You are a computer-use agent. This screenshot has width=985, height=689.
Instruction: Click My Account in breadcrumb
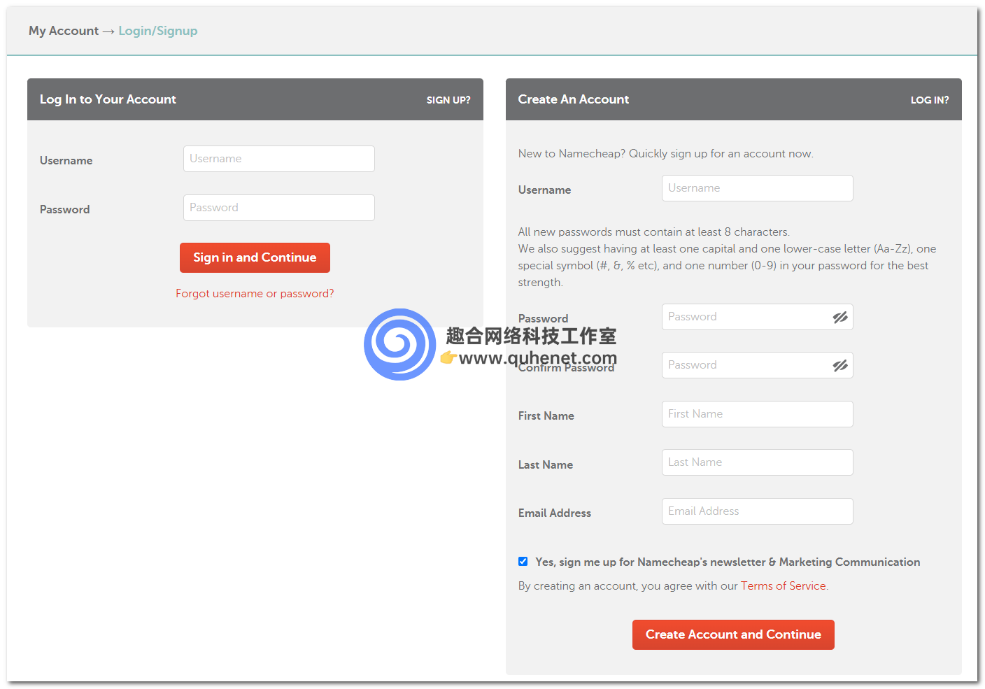point(64,31)
